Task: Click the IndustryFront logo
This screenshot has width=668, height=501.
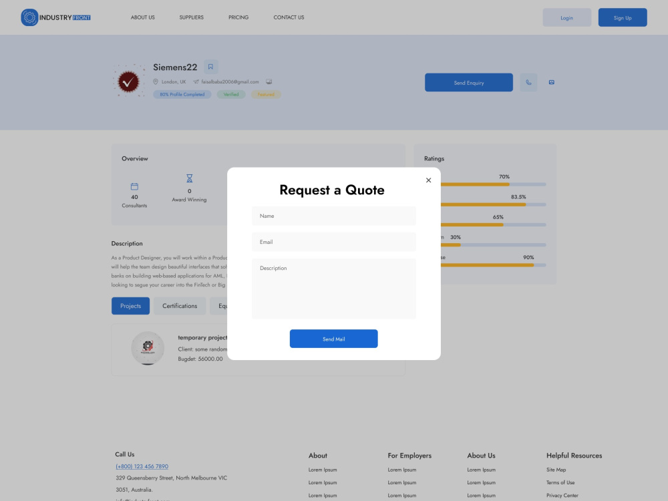Action: 55,17
